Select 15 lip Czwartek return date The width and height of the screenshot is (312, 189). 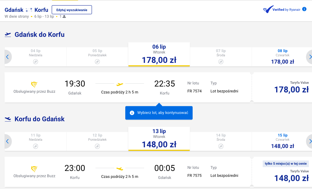(x=283, y=141)
